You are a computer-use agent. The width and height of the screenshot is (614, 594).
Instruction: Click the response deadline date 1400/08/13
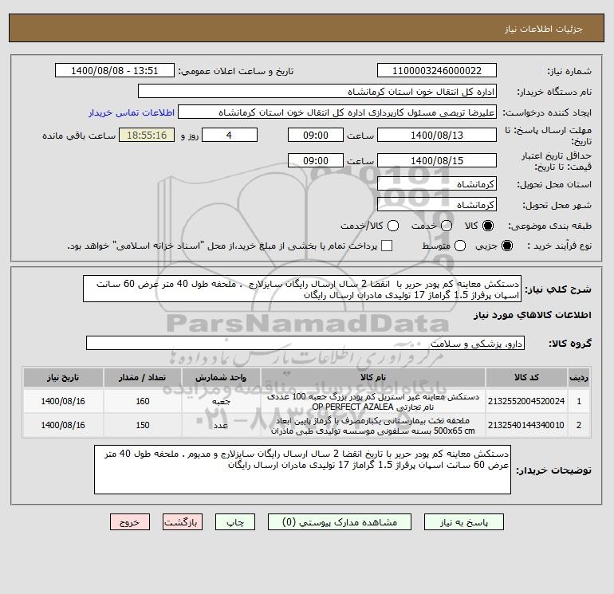point(437,135)
